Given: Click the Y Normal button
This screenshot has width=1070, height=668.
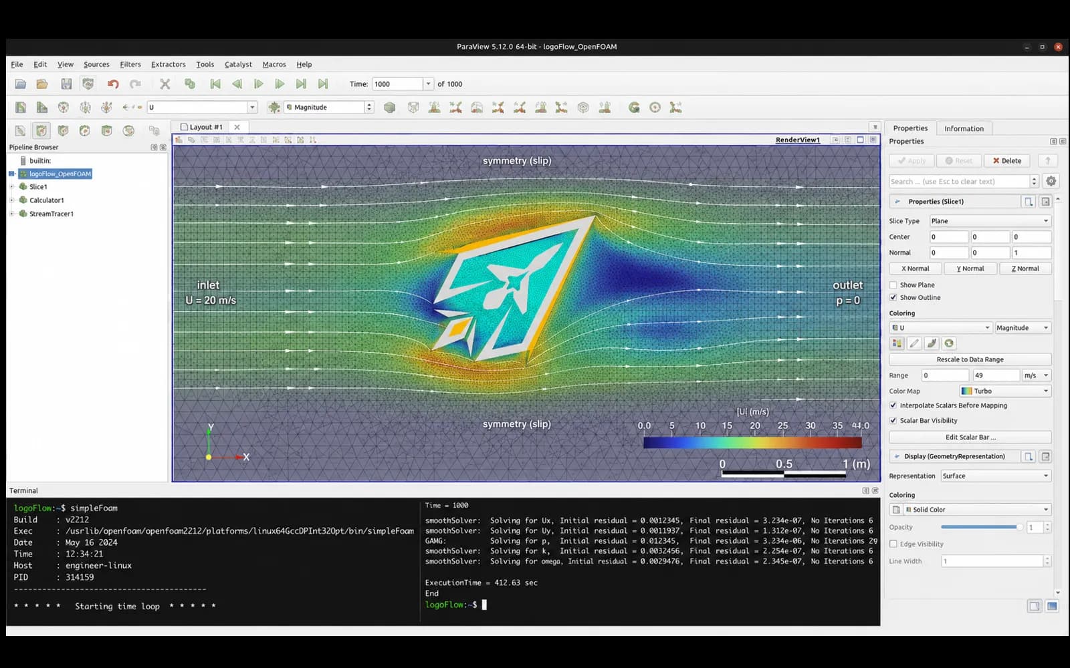Looking at the screenshot, I should [970, 269].
